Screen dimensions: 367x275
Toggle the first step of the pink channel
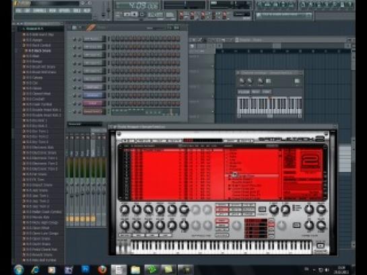(113, 104)
